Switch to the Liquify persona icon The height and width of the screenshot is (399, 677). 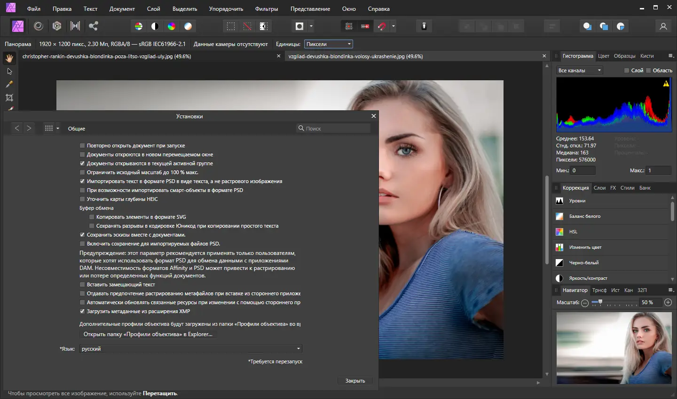39,26
